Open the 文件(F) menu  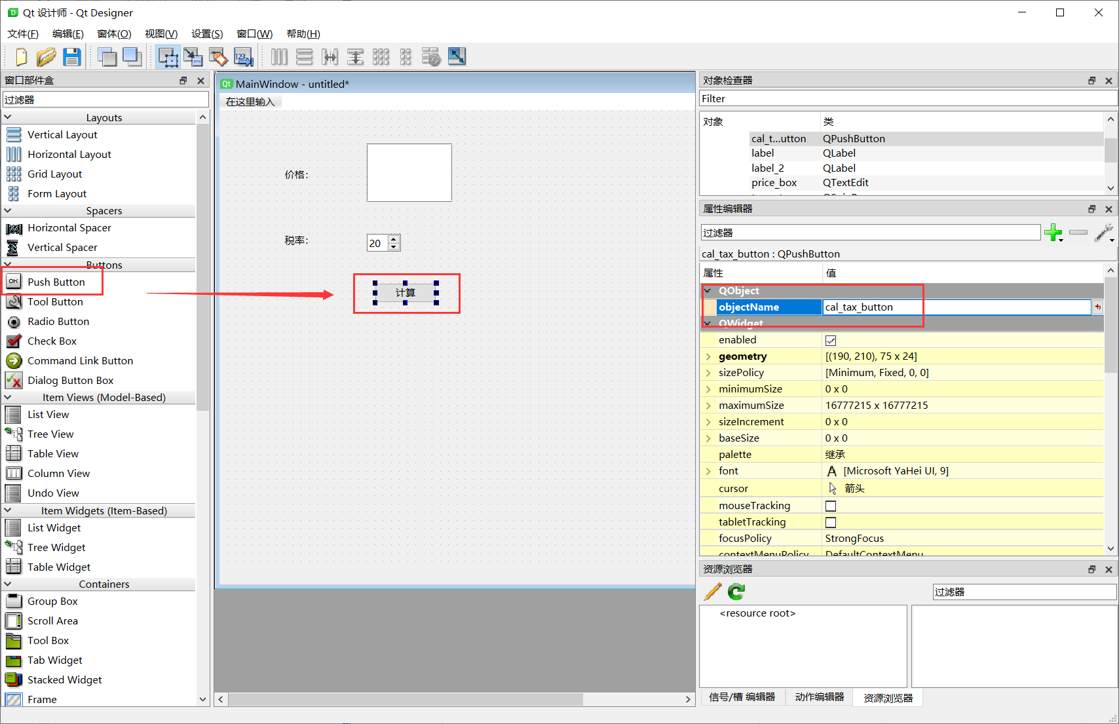click(x=22, y=33)
